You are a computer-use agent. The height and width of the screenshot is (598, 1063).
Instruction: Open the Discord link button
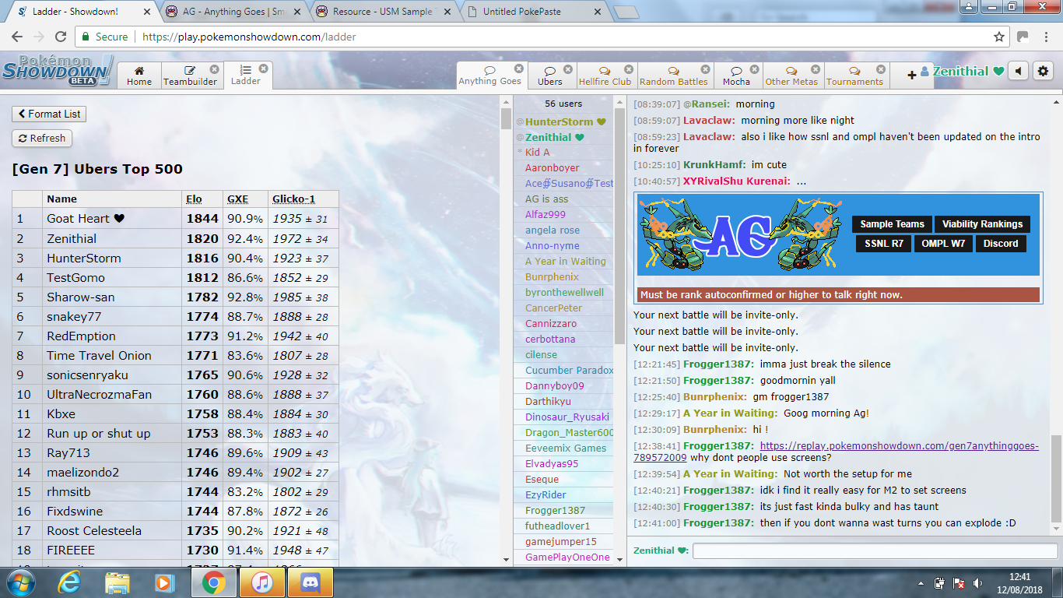point(1000,244)
